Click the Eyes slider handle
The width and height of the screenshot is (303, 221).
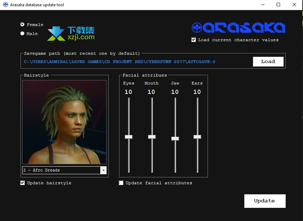click(x=129, y=137)
